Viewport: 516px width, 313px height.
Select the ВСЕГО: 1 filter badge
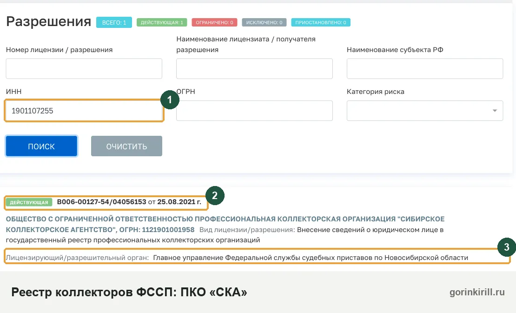coord(114,22)
